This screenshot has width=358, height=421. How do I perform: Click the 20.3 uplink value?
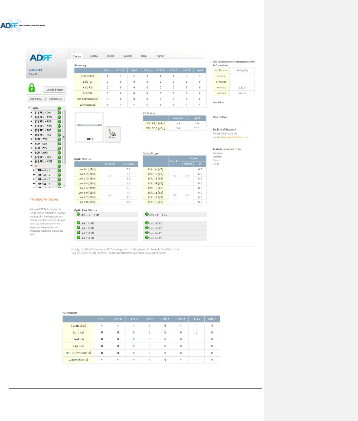(197, 128)
